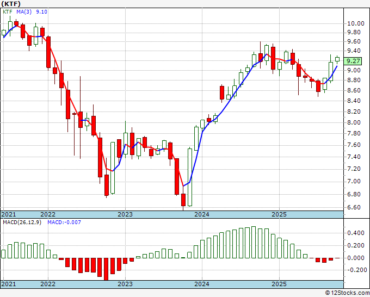This screenshot has width=370, height=297.
Task: Click the 8.20 price axis label
Action: click(x=354, y=112)
